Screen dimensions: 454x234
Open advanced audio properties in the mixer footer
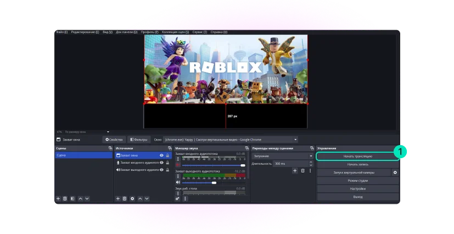tap(178, 198)
